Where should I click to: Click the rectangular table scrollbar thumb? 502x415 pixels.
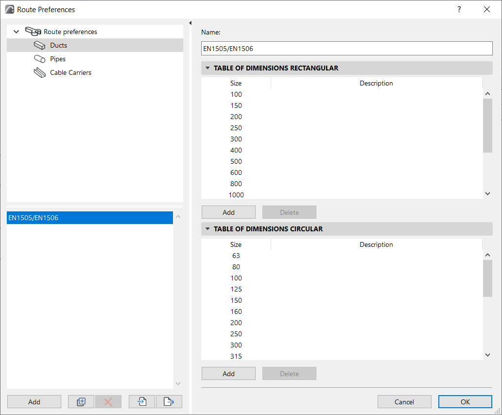coord(487,125)
